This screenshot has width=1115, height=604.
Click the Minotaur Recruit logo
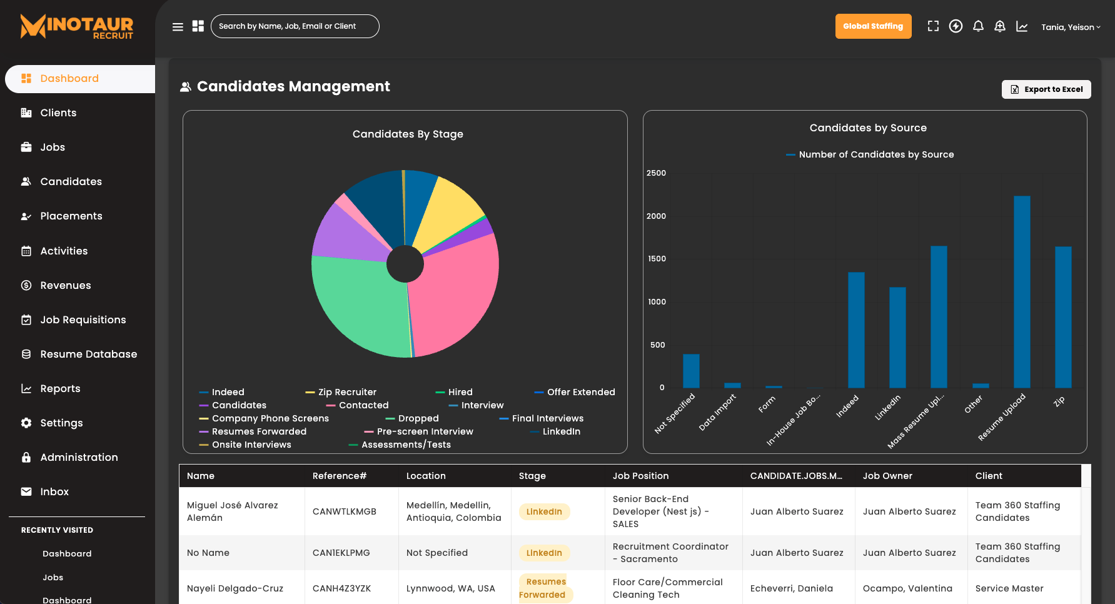[77, 27]
